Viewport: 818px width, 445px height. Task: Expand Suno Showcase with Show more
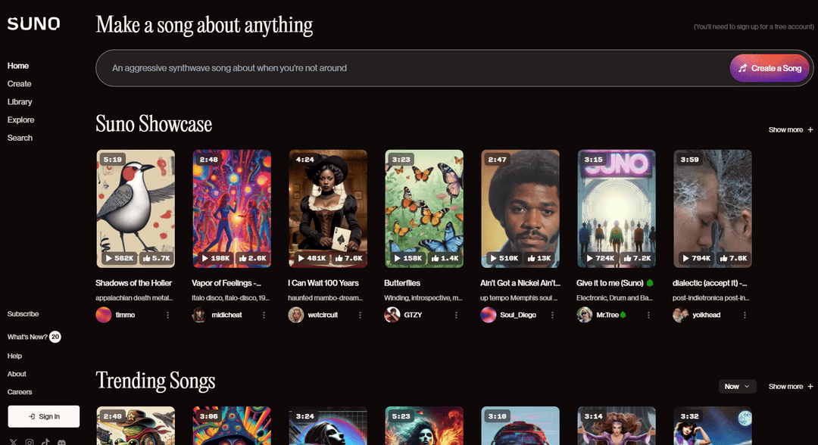tap(790, 129)
